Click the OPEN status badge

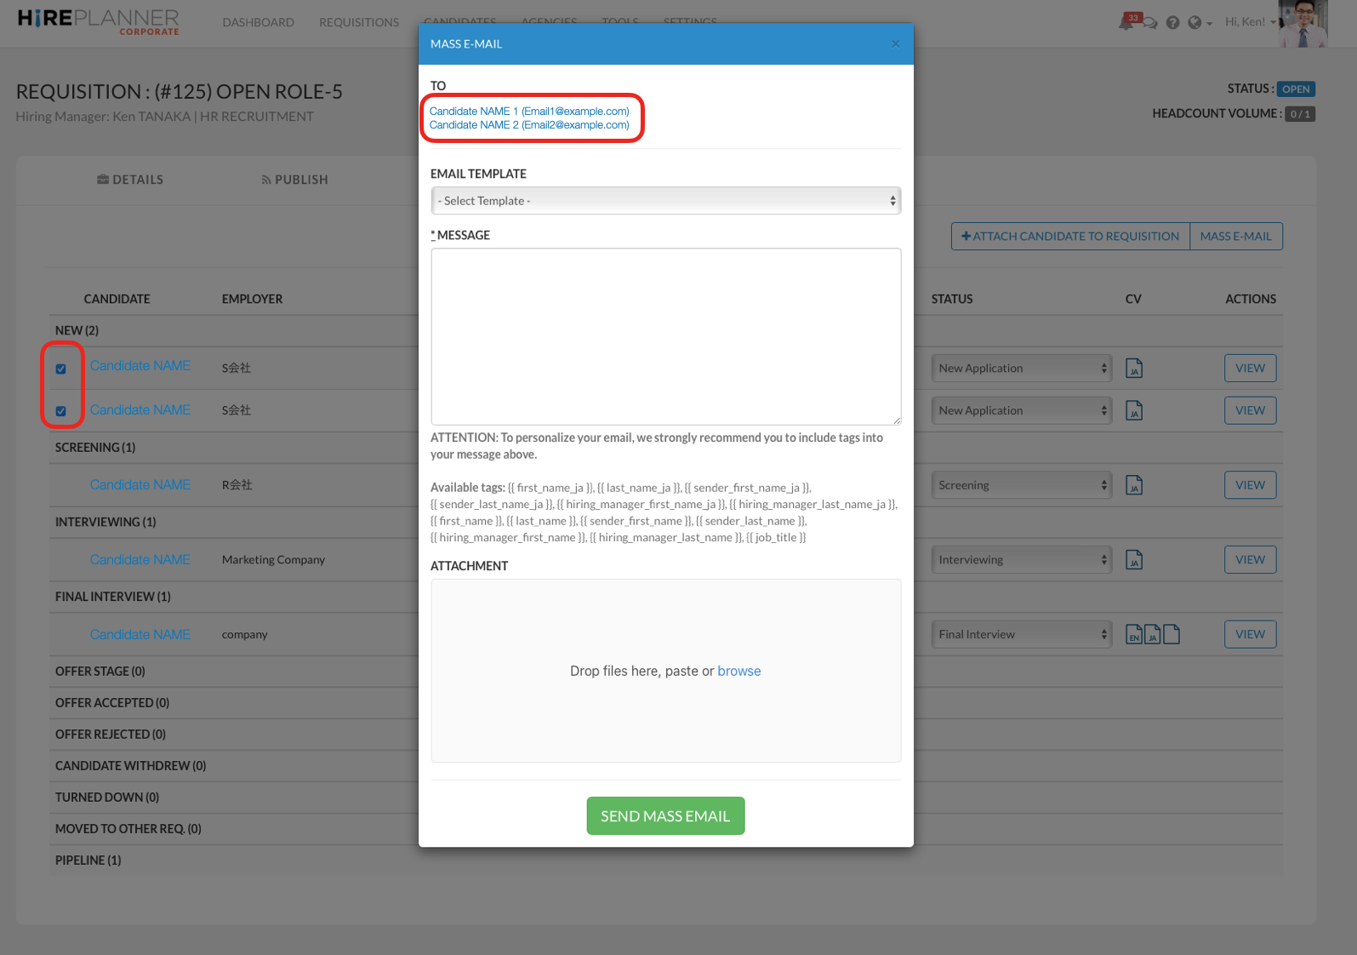click(1296, 89)
